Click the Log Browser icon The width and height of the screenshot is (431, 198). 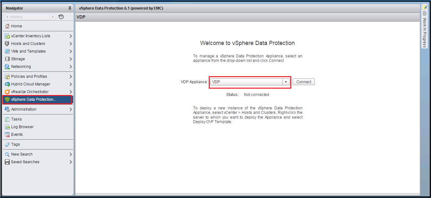tap(7, 127)
